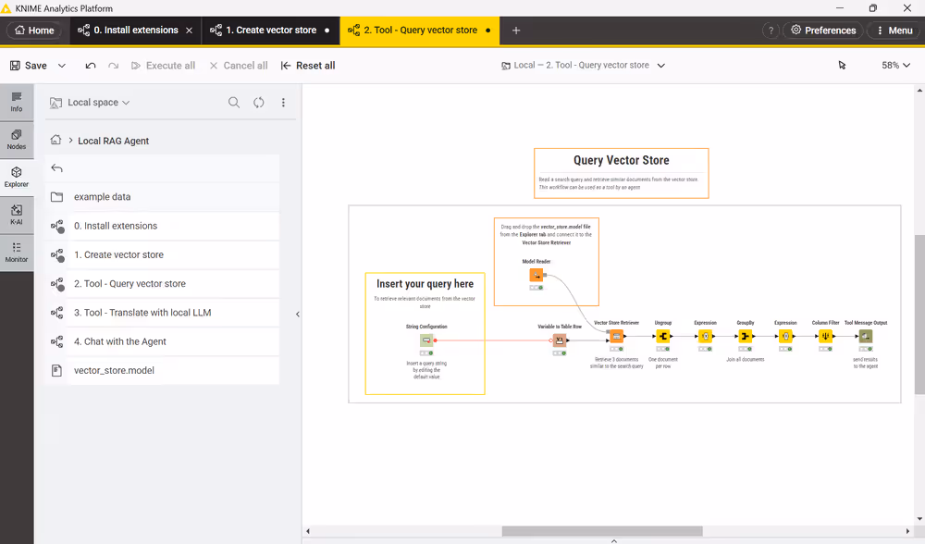Open the Preferences button
The width and height of the screenshot is (925, 544).
coord(822,31)
